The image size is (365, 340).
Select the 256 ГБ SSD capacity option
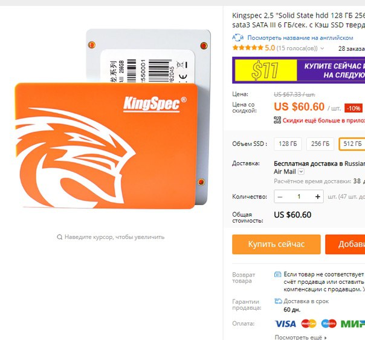coord(320,144)
